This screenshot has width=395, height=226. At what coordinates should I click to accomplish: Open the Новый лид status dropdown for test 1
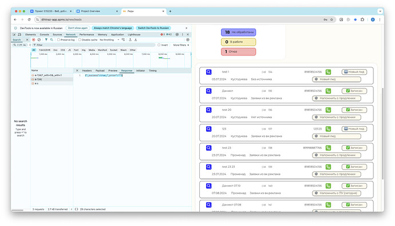coord(336,79)
